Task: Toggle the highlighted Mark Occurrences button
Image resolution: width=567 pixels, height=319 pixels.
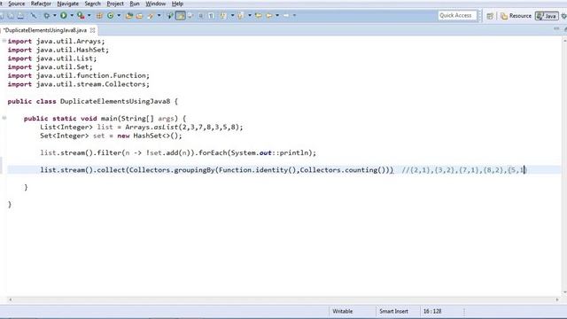Action: pyautogui.click(x=180, y=16)
